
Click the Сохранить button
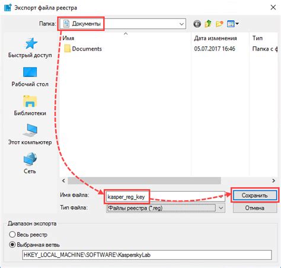pyautogui.click(x=255, y=196)
